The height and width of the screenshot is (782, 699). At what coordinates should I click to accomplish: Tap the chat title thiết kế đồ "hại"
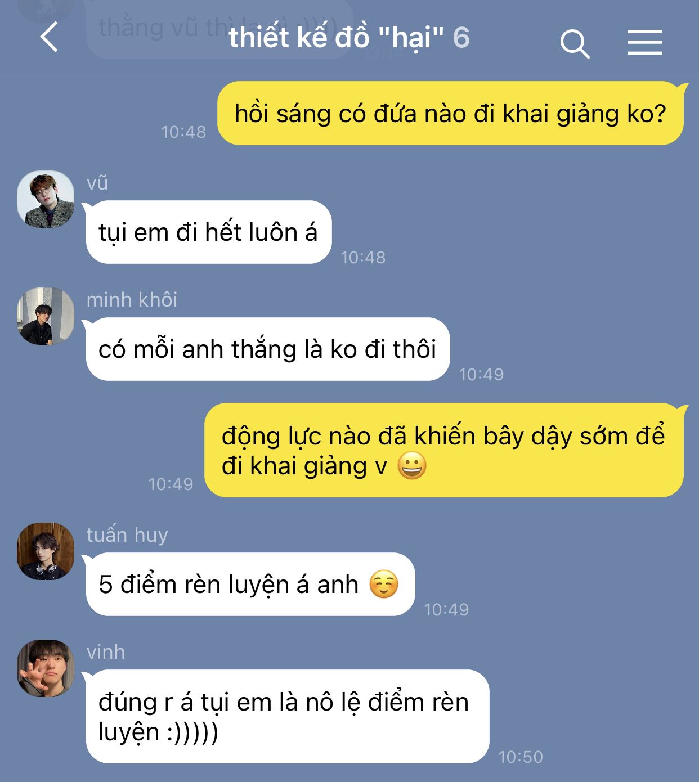coord(337,38)
